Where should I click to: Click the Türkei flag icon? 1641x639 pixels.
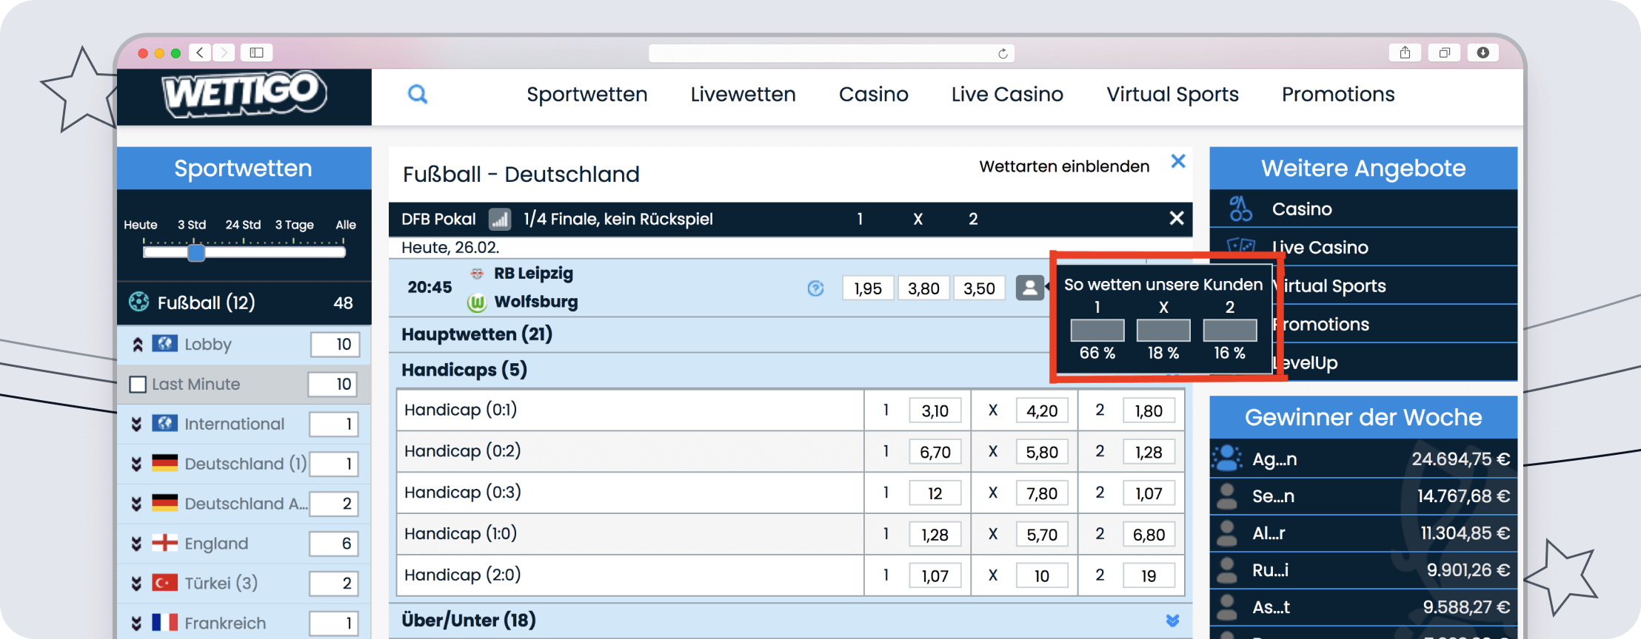pyautogui.click(x=164, y=583)
